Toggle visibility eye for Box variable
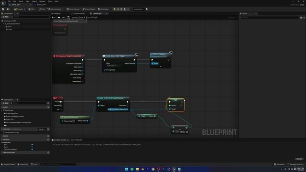Image resolution: width=306 pixels, height=172 pixels. coord(32,145)
